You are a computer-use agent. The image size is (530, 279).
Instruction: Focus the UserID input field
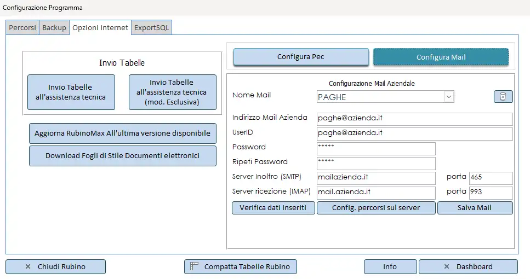(x=414, y=133)
